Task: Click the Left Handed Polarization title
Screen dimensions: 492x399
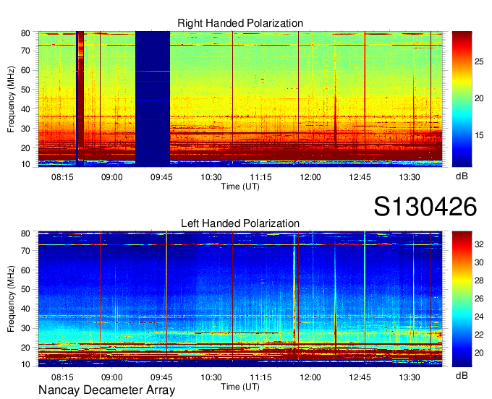Action: coord(240,223)
